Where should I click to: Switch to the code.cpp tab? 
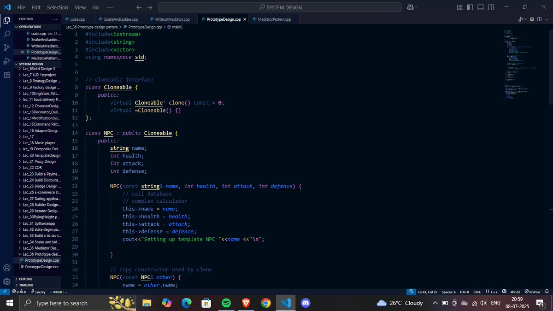[x=77, y=19]
